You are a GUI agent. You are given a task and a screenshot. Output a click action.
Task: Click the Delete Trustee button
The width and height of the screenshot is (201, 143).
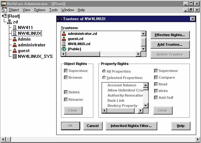(170, 54)
